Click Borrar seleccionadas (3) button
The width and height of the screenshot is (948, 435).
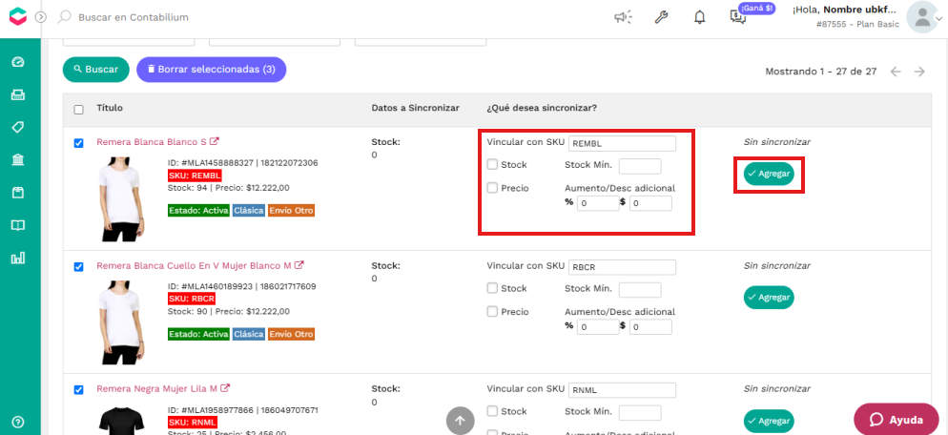pos(211,70)
